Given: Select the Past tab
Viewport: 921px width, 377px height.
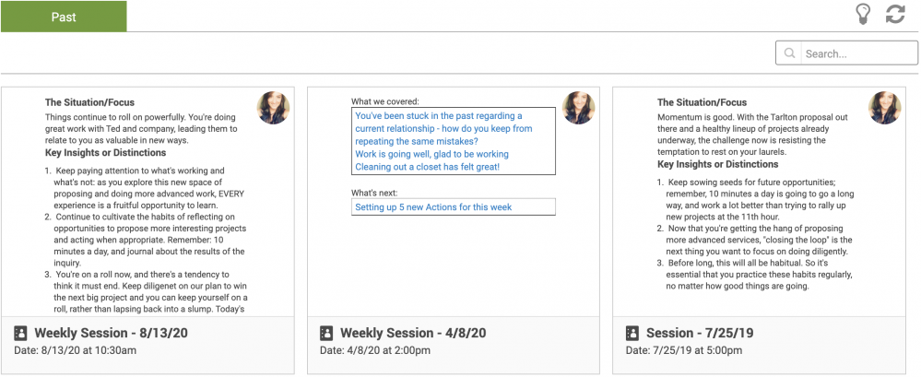Looking at the screenshot, I should 64,17.
